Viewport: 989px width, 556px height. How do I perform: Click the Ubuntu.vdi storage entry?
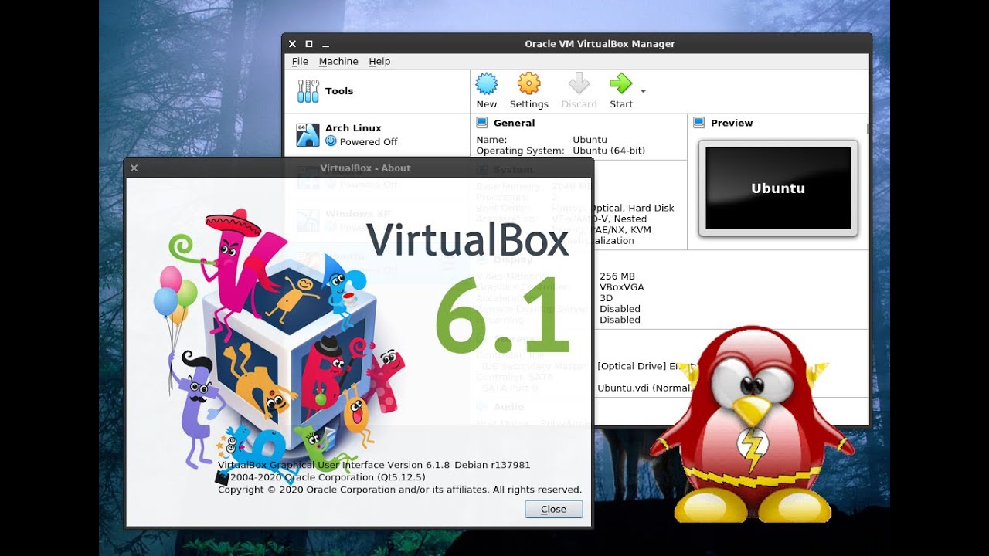645,388
